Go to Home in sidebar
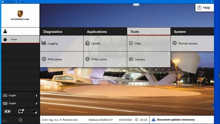The width and height of the screenshot is (220, 124). point(21,39)
